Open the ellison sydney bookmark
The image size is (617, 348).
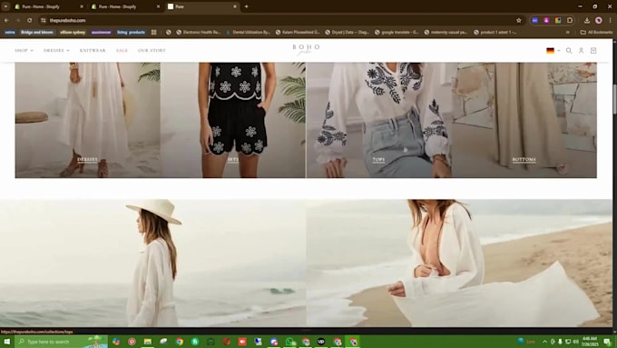click(73, 33)
